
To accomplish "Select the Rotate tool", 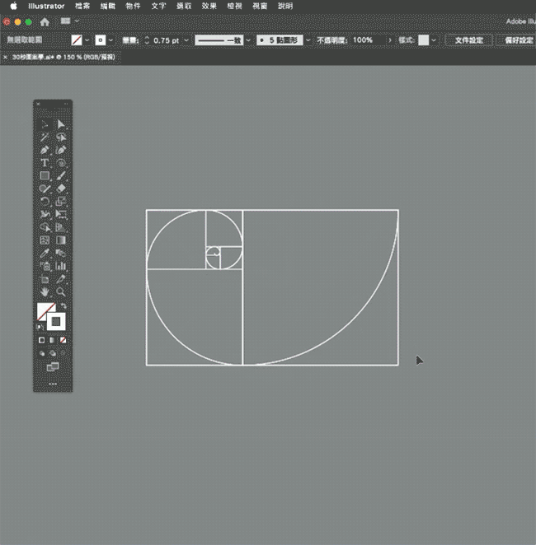I will click(x=45, y=202).
